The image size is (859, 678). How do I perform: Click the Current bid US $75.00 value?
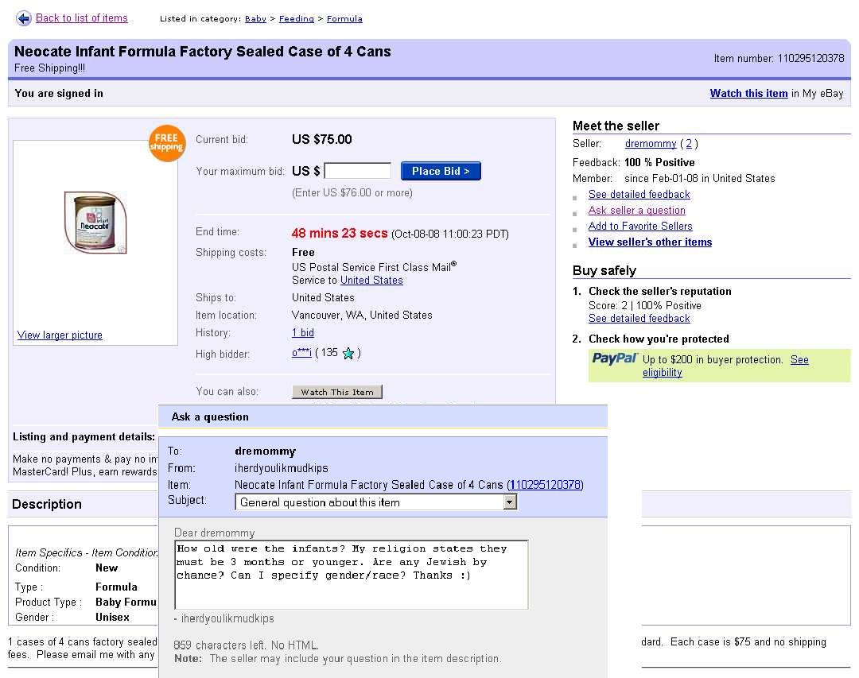(x=321, y=139)
